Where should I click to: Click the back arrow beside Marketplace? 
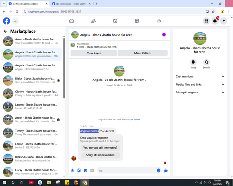pos(6,31)
